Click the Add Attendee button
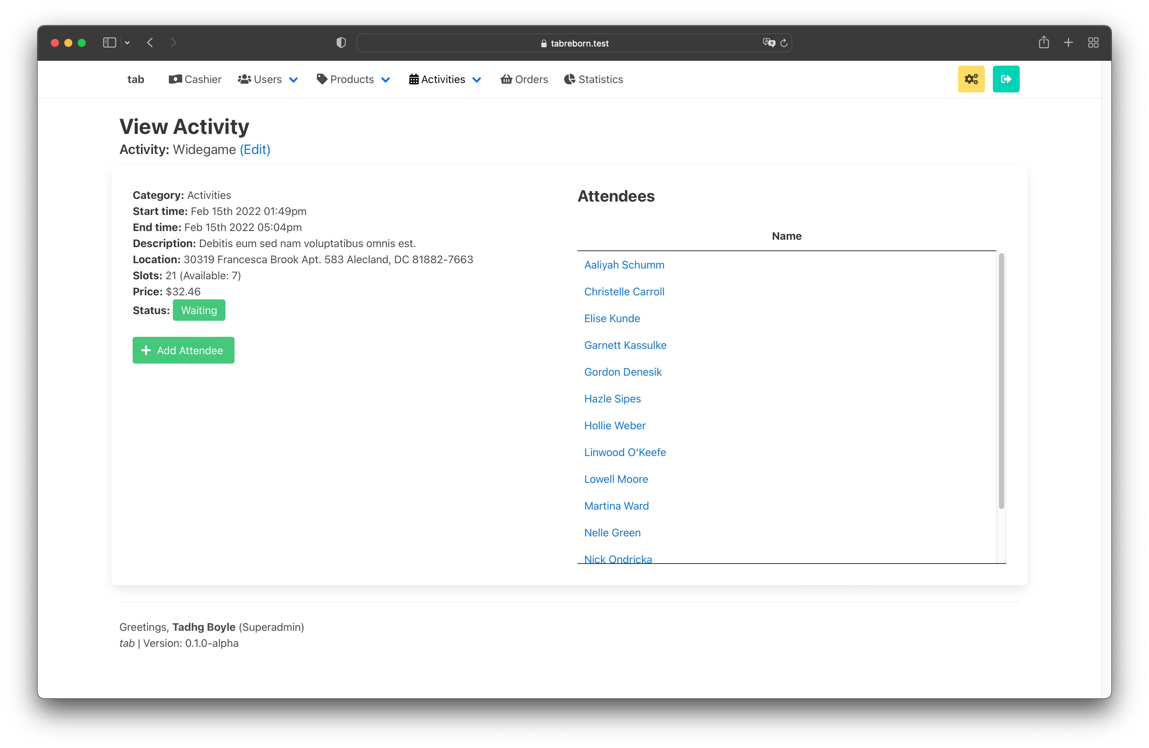 pyautogui.click(x=184, y=350)
